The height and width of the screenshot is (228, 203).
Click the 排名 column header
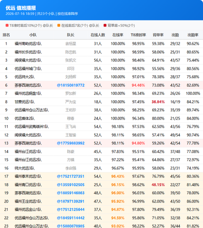point(6,35)
